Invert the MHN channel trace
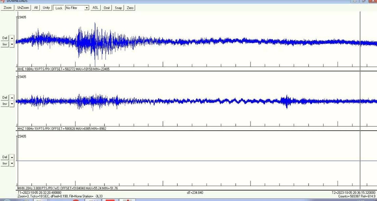The height and width of the screenshot is (201, 377). (5, 163)
